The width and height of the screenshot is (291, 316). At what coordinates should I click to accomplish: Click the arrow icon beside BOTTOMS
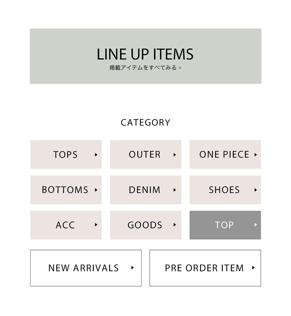point(96,190)
